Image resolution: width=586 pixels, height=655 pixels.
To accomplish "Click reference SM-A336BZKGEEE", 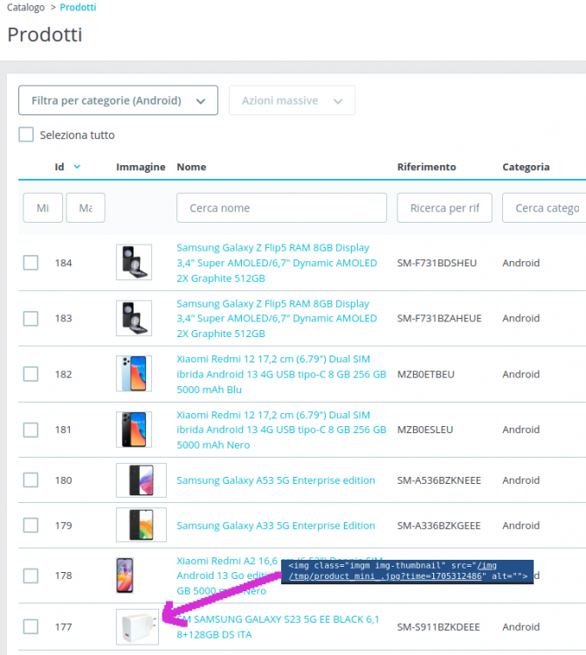I will pos(439,525).
